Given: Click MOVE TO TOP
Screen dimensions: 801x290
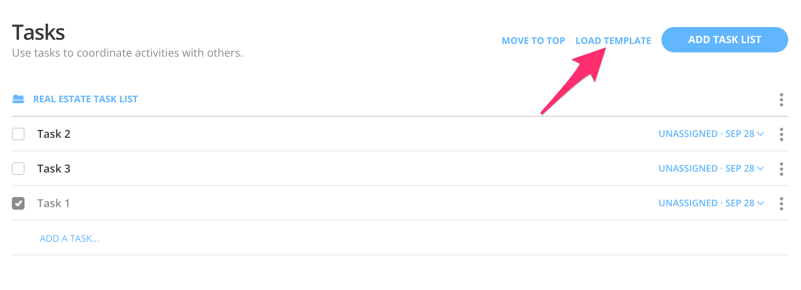Looking at the screenshot, I should (x=533, y=40).
